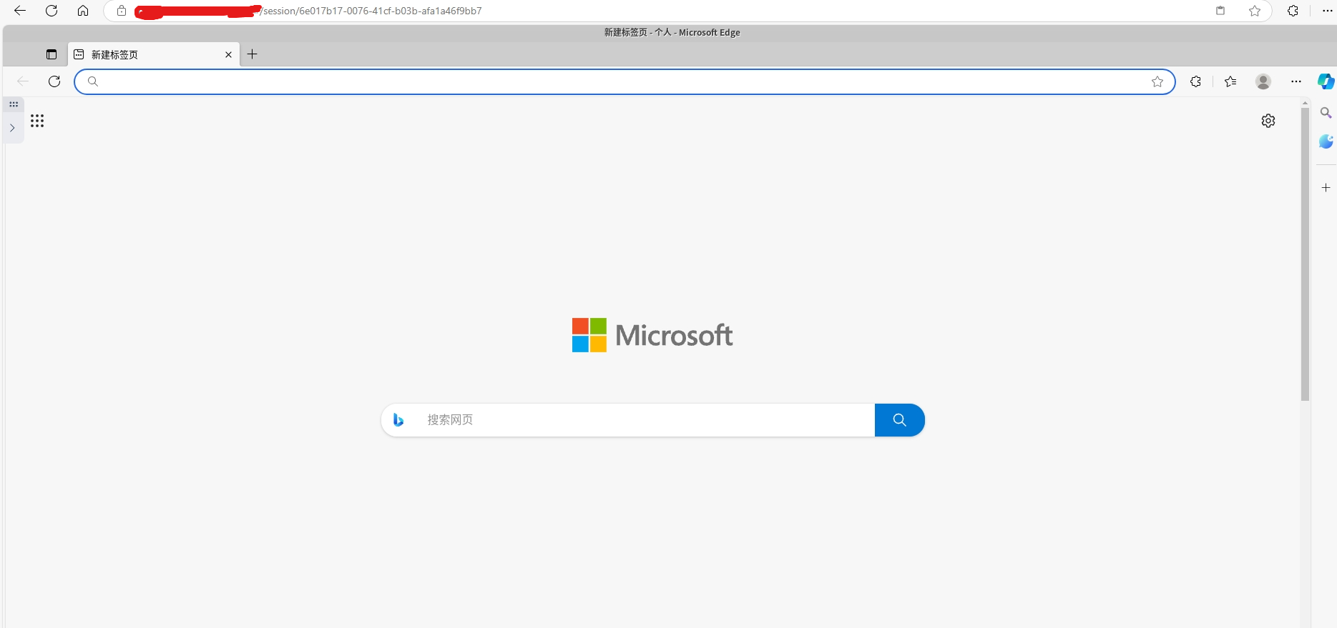Click the outer browser URL session address
Screen dimensions: 1337x628
coord(372,11)
